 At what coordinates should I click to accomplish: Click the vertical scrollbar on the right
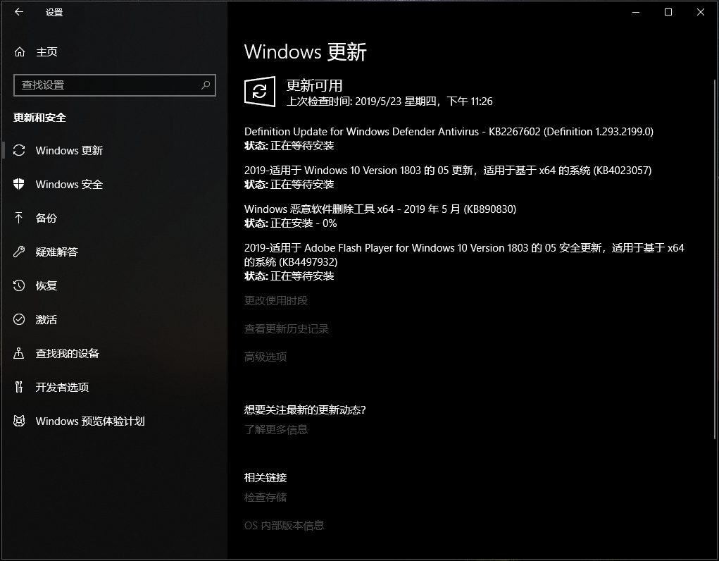click(714, 259)
